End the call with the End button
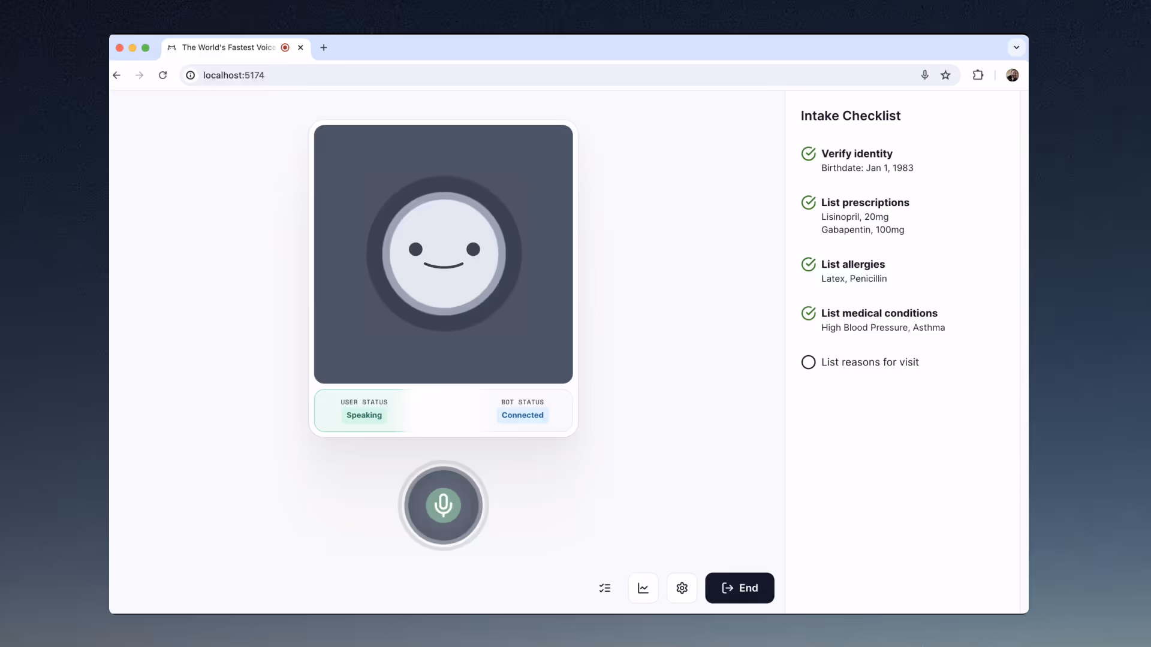The image size is (1151, 647). tap(739, 588)
